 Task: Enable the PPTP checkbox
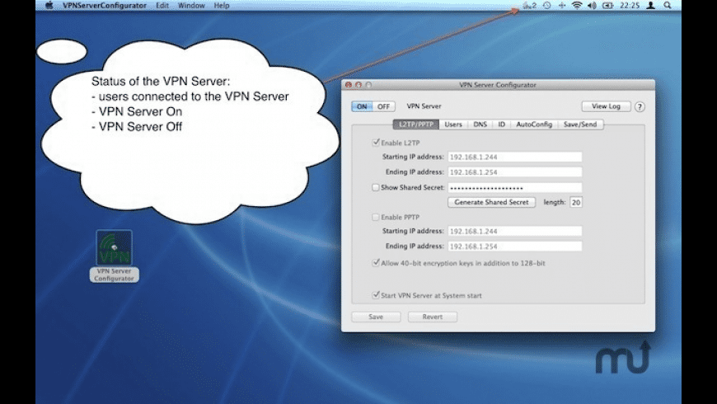point(376,218)
